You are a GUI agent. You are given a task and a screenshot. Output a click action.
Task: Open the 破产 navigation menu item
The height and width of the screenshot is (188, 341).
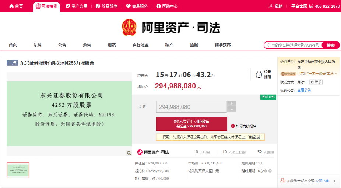169,45
